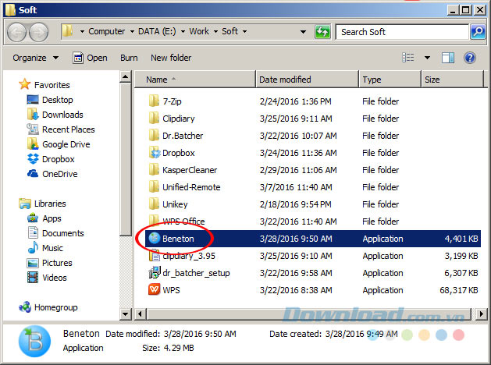Image resolution: width=491 pixels, height=365 pixels.
Task: Click New folder in the toolbar
Action: click(x=171, y=58)
